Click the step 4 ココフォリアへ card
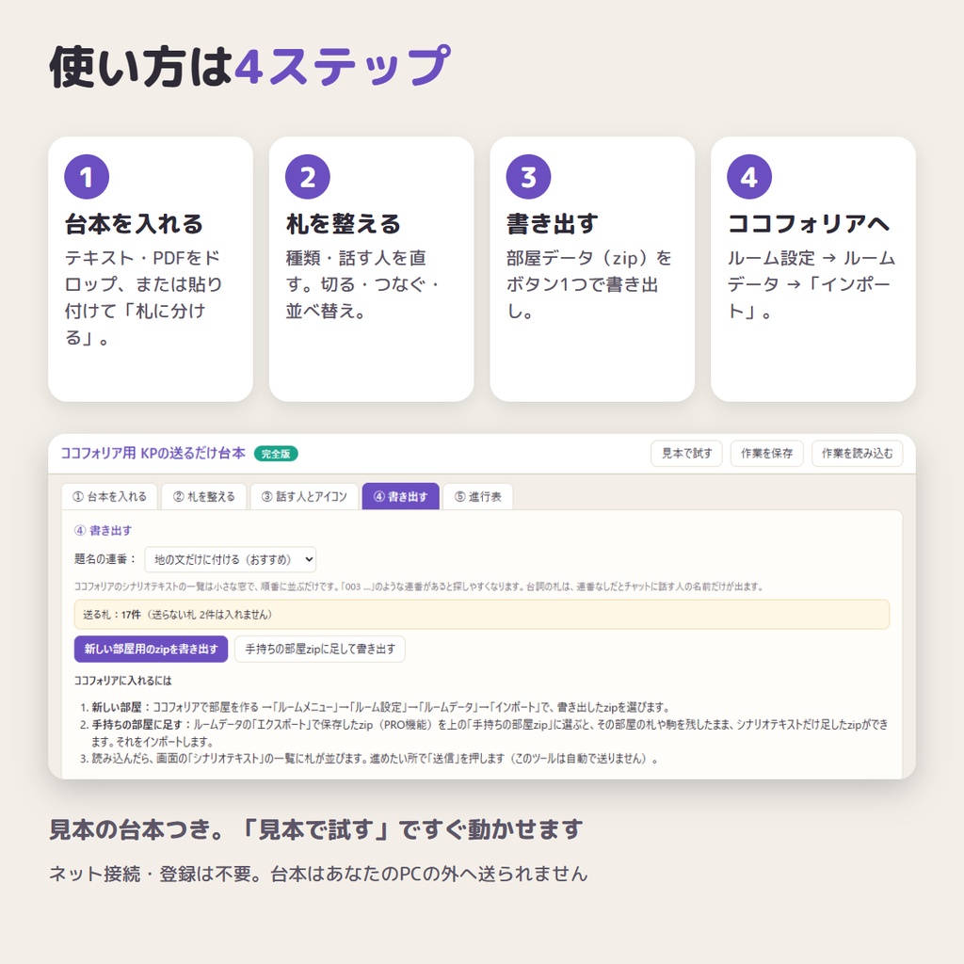This screenshot has height=964, width=964. click(812, 269)
